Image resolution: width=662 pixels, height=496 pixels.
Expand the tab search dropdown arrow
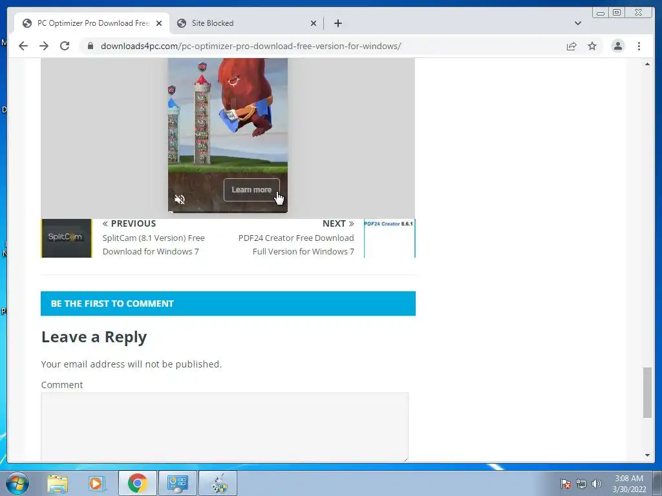577,23
